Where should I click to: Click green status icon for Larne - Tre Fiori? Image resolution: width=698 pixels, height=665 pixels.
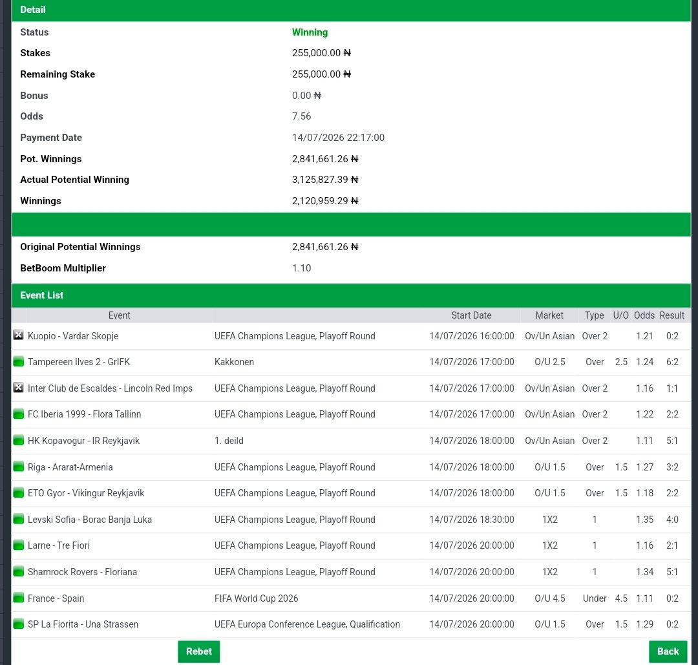[x=18, y=545]
